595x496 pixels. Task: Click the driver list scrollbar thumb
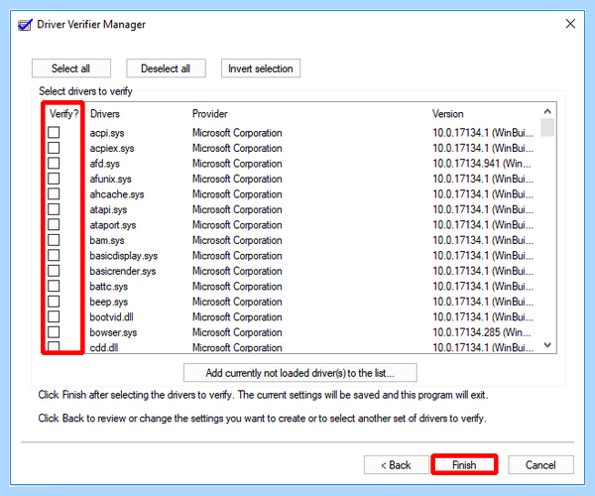(547, 127)
